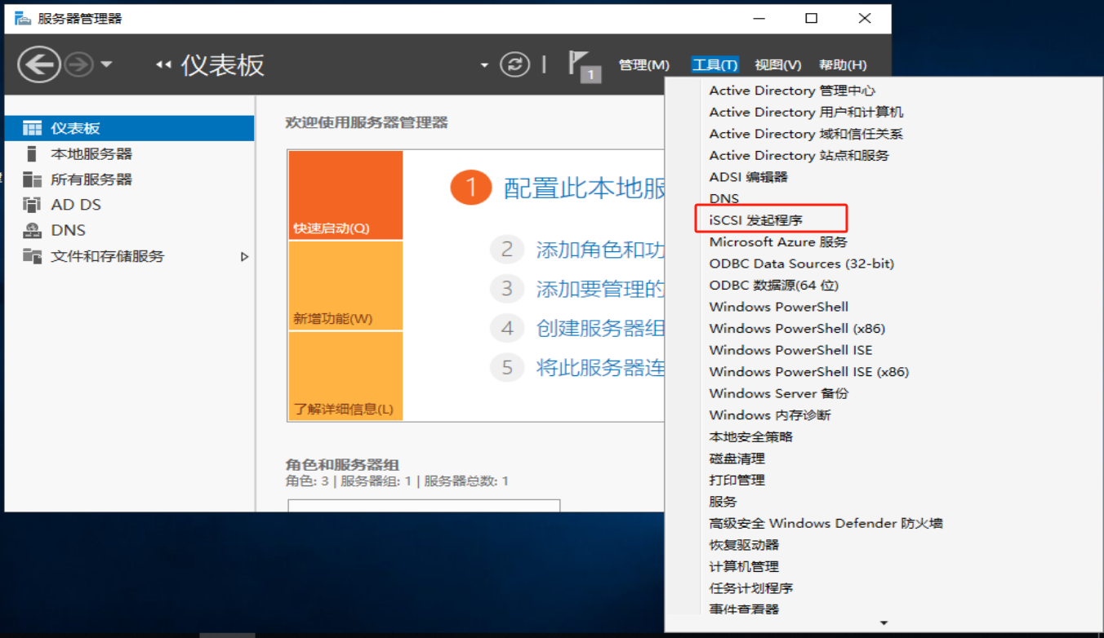Viewport: 1104px width, 638px height.
Task: Launch 恢复驱动器 from the menu
Action: coord(744,544)
